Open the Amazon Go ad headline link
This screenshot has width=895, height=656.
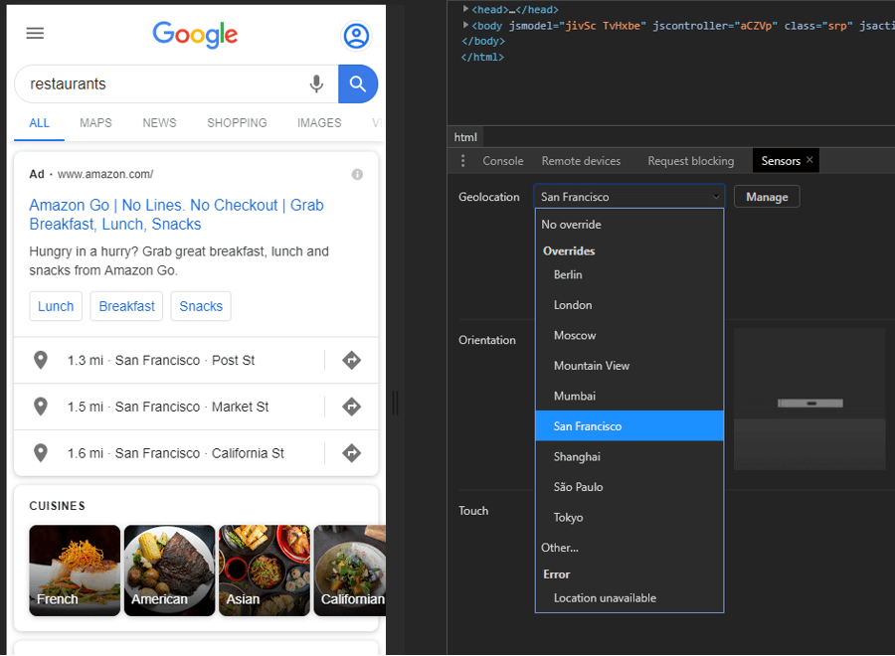tap(176, 215)
